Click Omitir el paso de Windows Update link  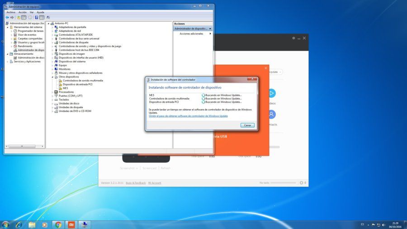tap(188, 116)
